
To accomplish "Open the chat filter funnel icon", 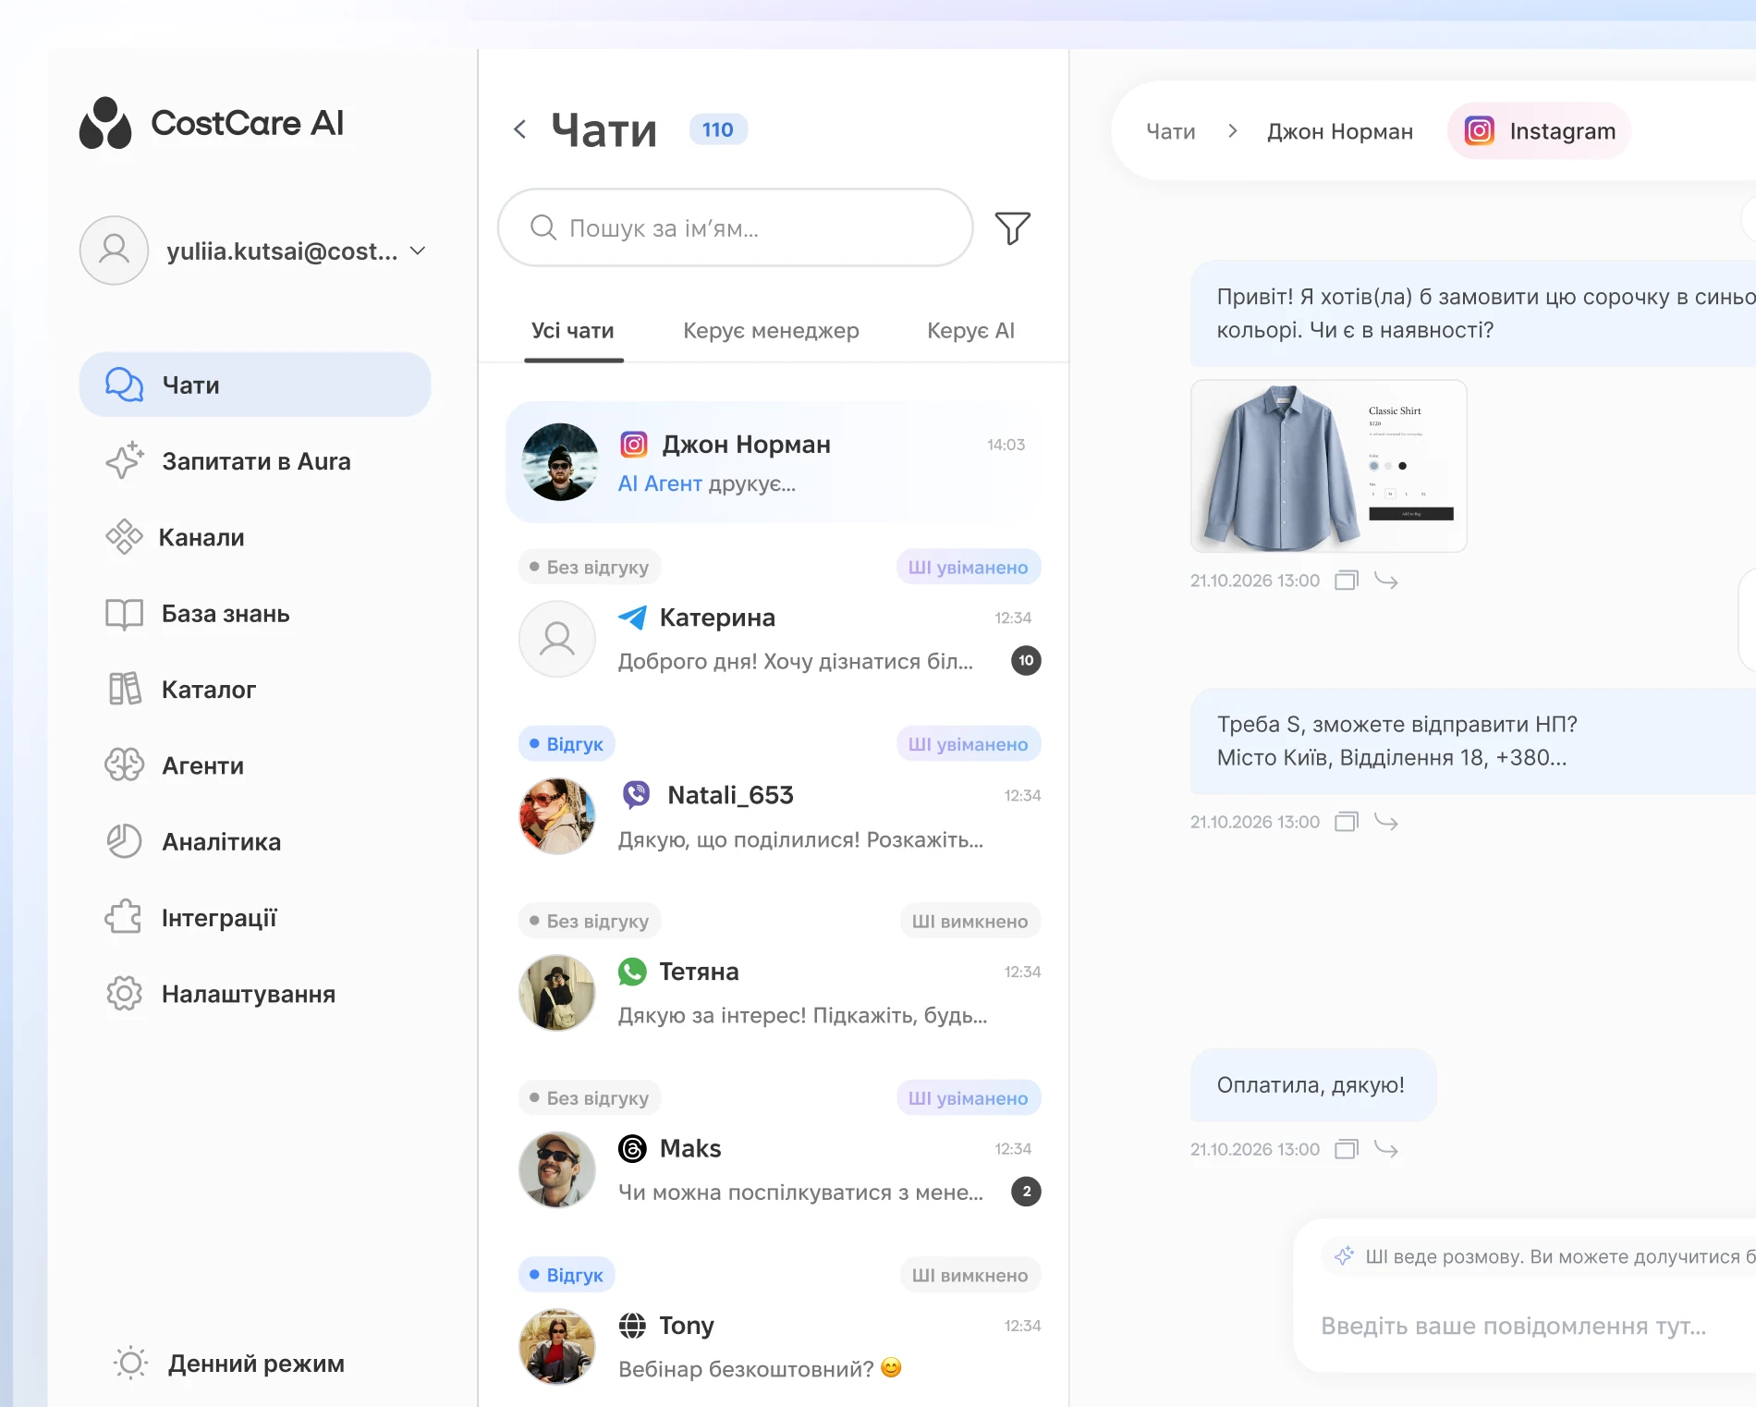I will [x=1012, y=228].
